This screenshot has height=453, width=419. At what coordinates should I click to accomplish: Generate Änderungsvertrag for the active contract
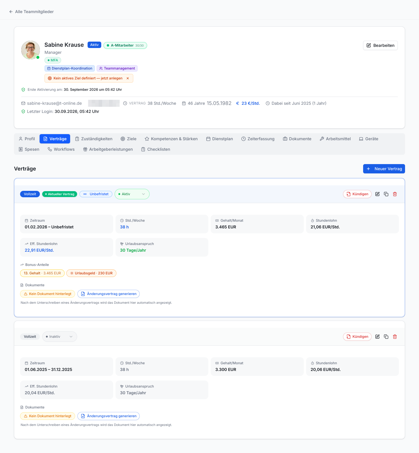109,294
